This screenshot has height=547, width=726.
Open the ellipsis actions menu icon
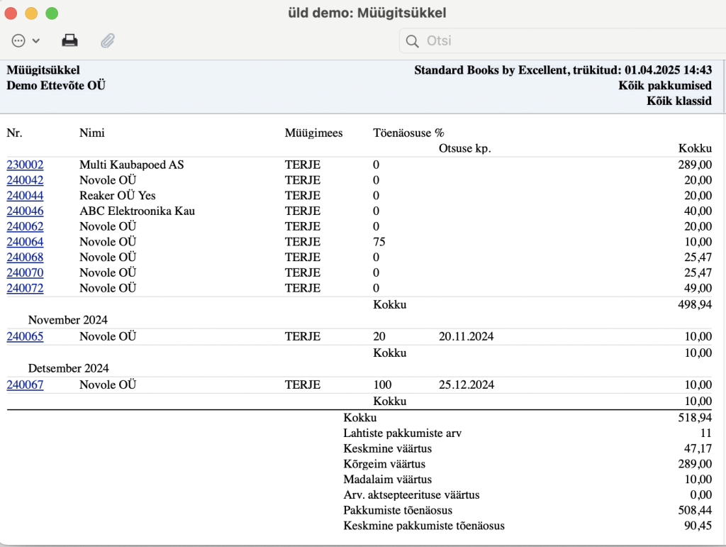18,40
